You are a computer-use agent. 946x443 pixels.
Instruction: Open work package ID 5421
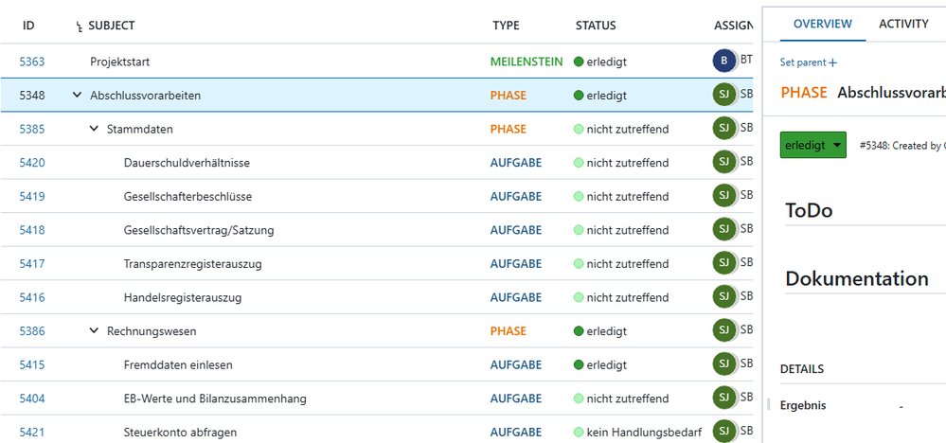coord(32,433)
